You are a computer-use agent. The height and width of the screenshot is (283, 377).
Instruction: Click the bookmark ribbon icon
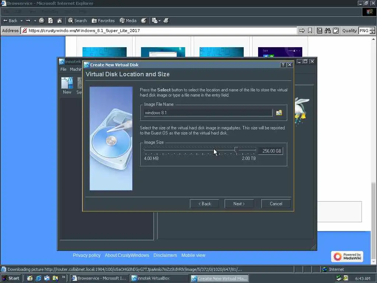[x=310, y=31]
